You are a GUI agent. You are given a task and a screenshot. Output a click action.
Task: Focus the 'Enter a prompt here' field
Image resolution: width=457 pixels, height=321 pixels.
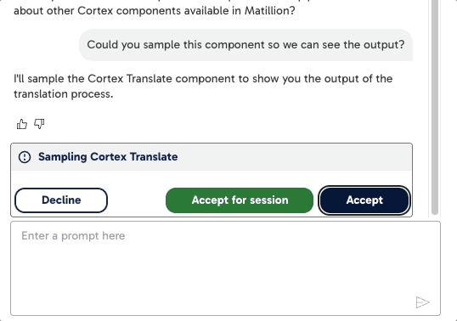[x=225, y=268]
